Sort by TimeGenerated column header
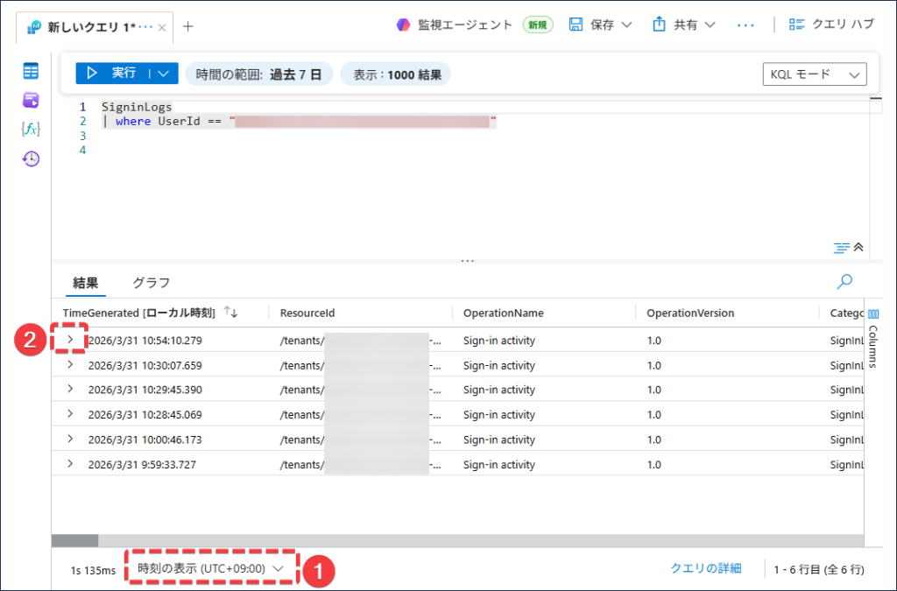Image resolution: width=897 pixels, height=591 pixels. 138,313
